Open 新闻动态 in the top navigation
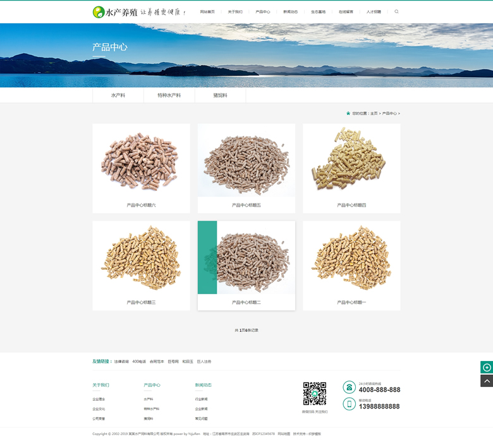493x440 pixels. tap(290, 12)
